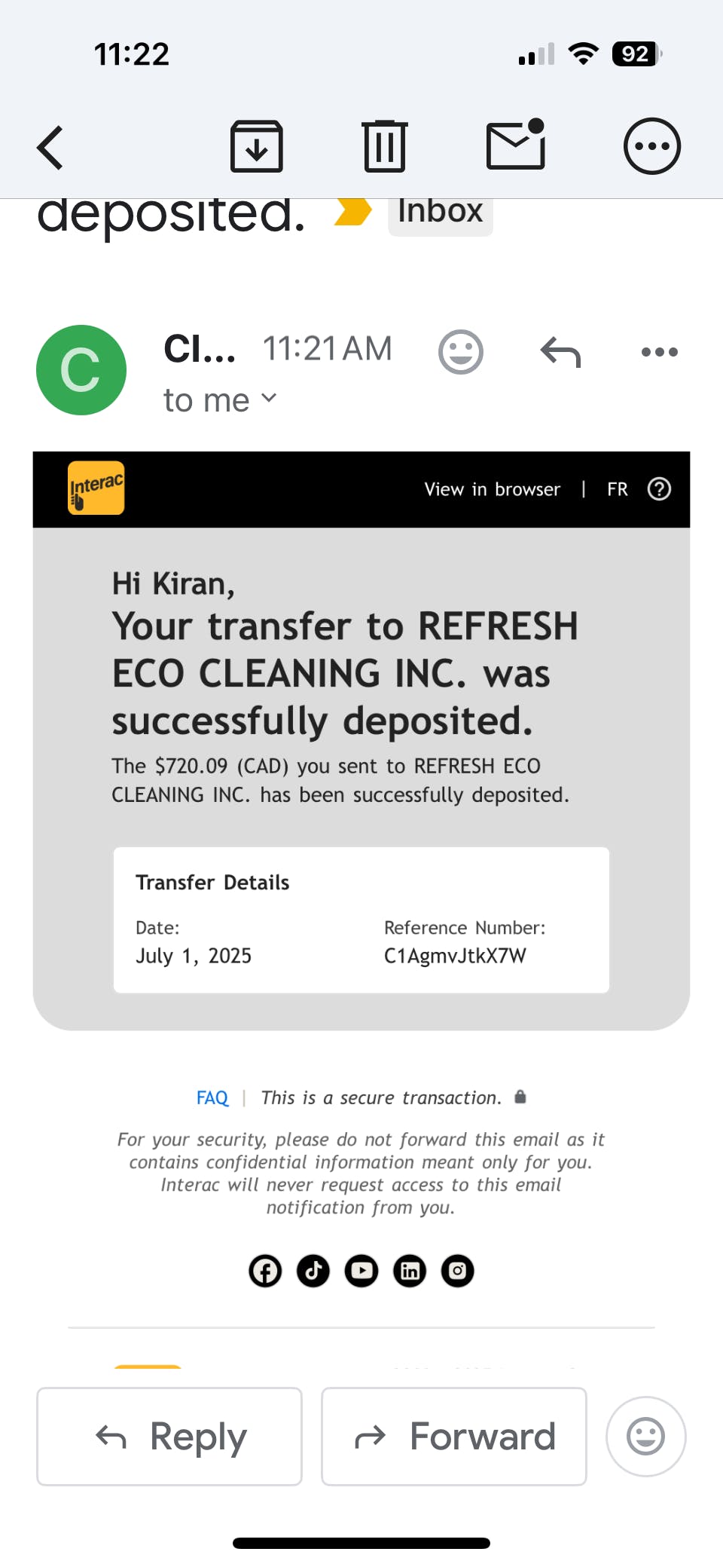Add emoji reaction beside the timestamp
Screen dimensions: 723x1567
(x=460, y=351)
